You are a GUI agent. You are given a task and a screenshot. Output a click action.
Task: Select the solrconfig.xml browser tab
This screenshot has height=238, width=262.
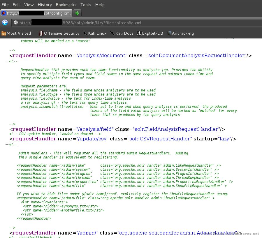click(x=36, y=13)
